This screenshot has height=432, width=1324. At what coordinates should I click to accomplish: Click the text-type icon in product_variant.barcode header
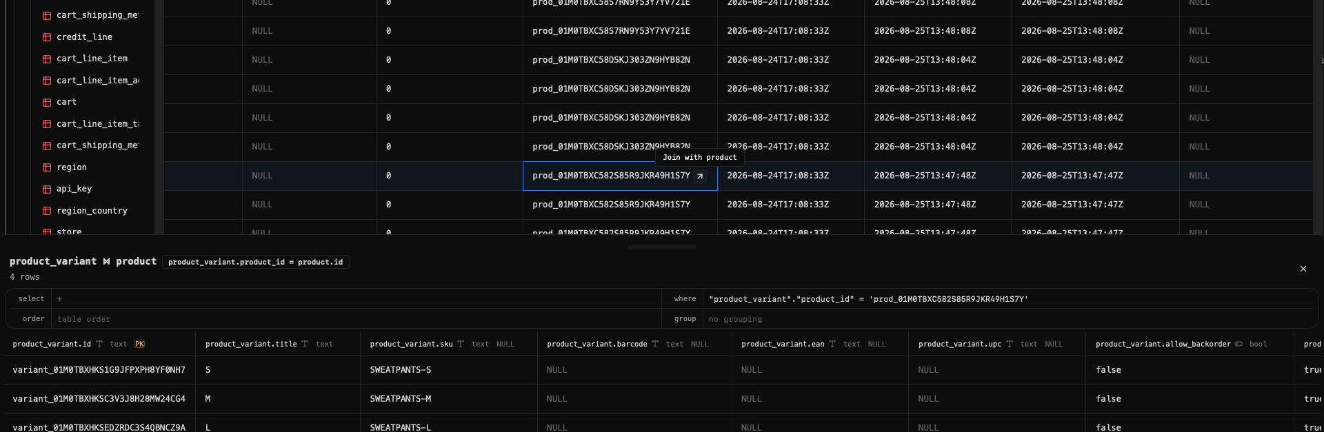[x=655, y=344]
